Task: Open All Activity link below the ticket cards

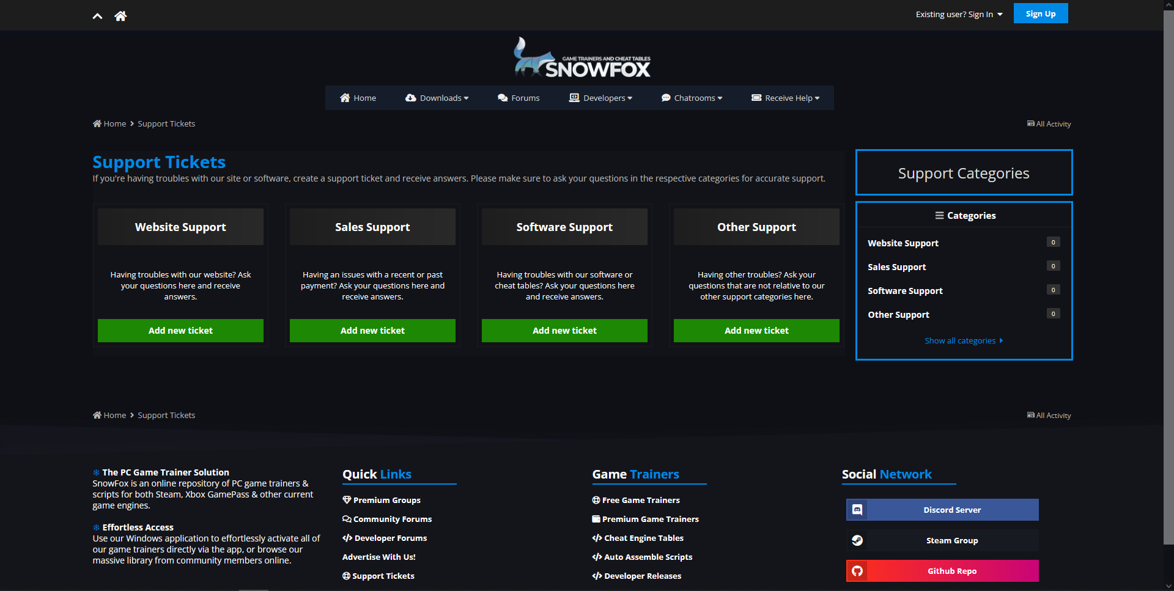Action: coord(1049,415)
